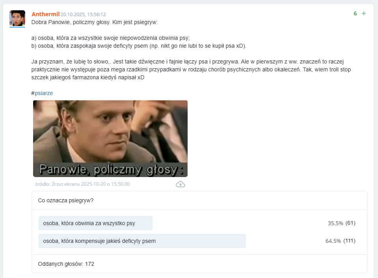Vote for 'osoba, która obwinia za wszystko psy'
378x278 pixels.
click(95, 223)
